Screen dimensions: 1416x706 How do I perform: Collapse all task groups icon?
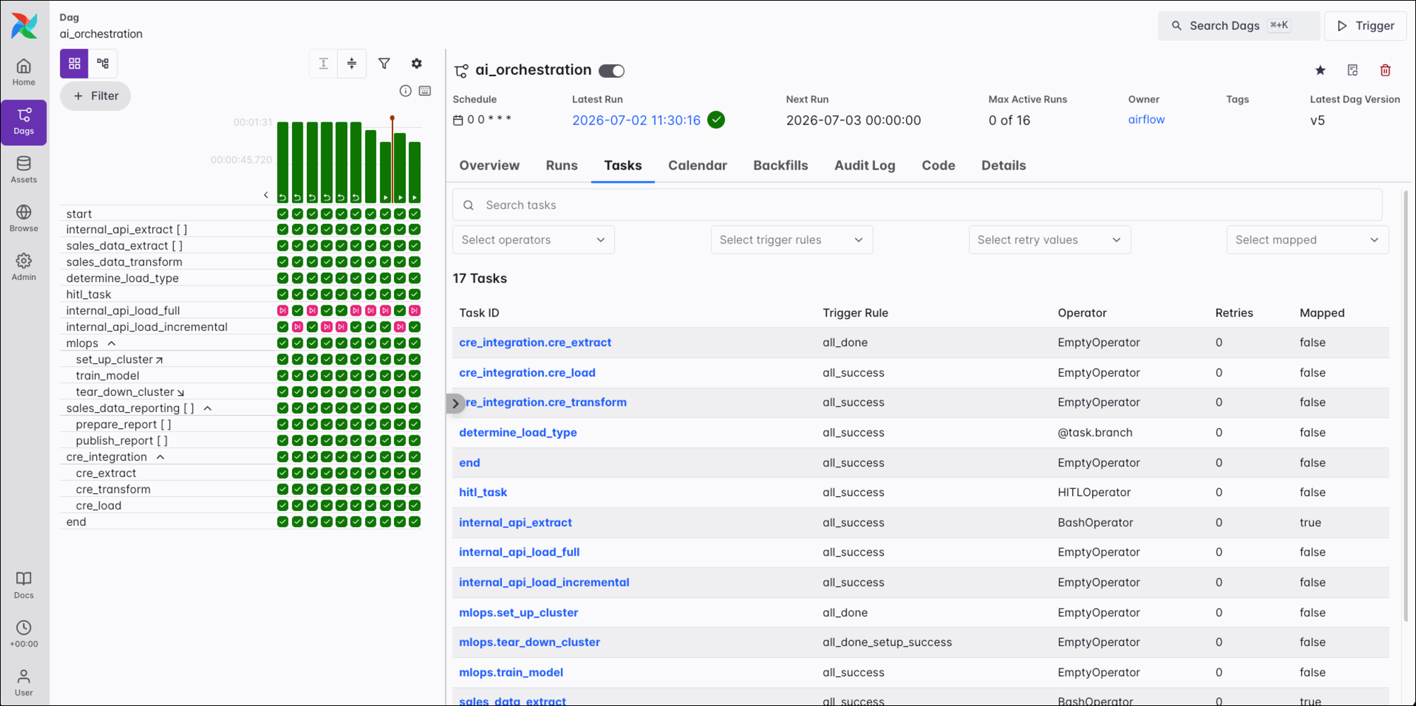click(x=352, y=64)
